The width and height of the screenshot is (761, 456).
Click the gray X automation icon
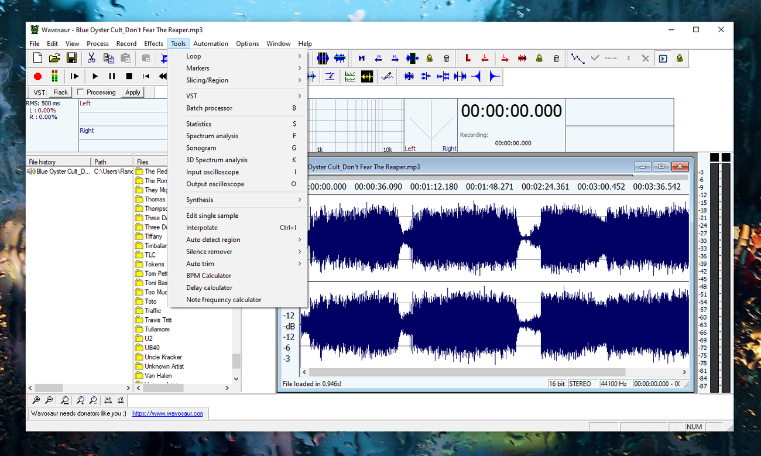645,58
